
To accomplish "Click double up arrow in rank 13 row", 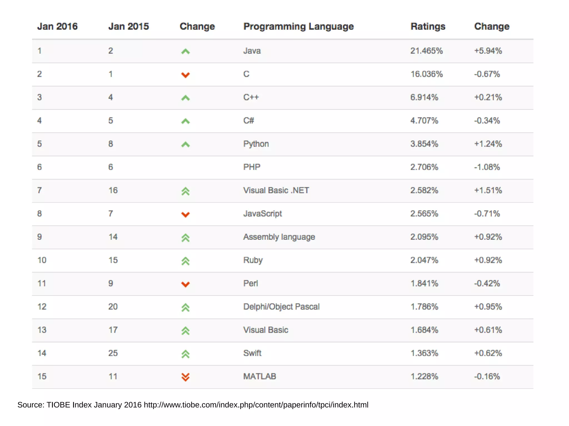I will click(x=185, y=331).
